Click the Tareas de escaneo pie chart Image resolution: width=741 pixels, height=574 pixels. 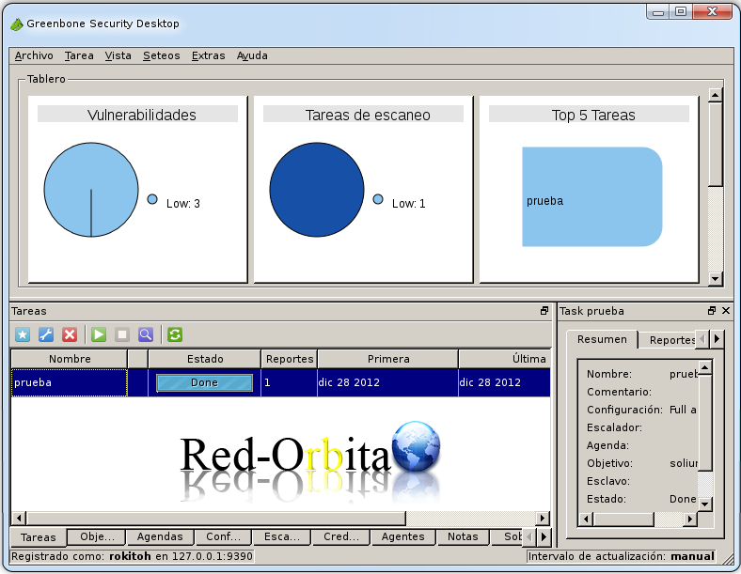tap(317, 190)
